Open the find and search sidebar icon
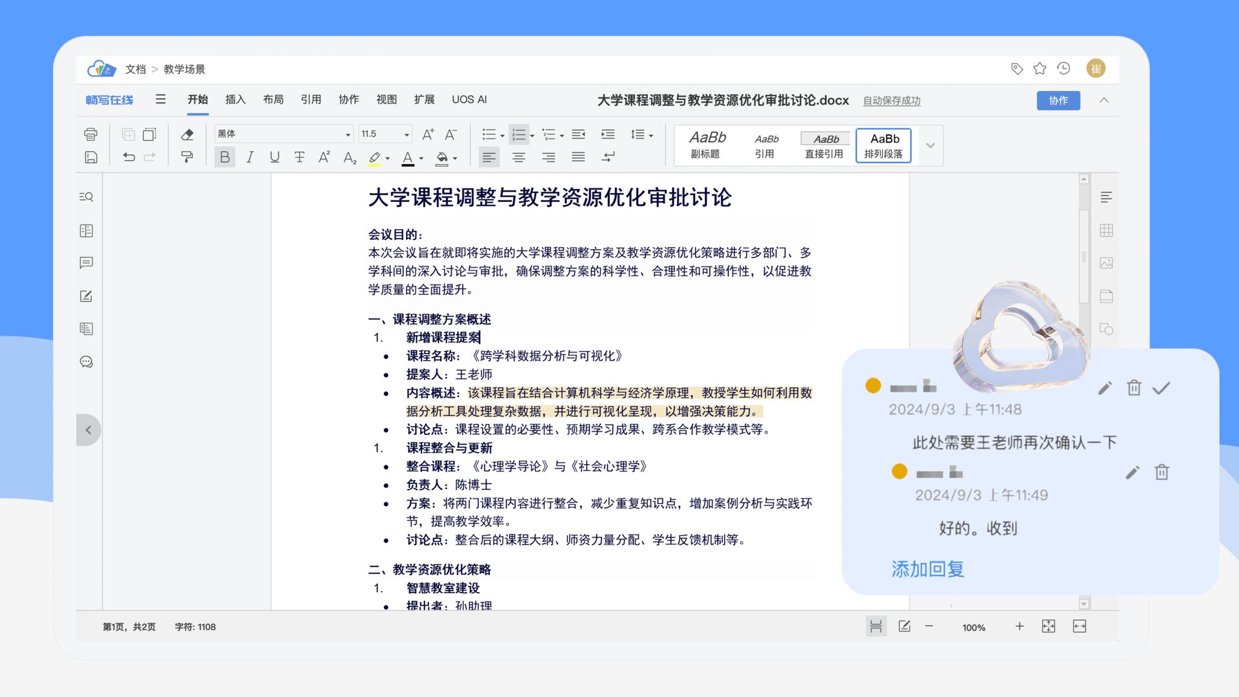The height and width of the screenshot is (697, 1239). (86, 197)
